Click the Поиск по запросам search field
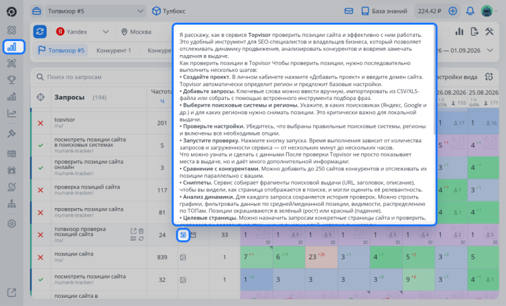 tap(103, 77)
